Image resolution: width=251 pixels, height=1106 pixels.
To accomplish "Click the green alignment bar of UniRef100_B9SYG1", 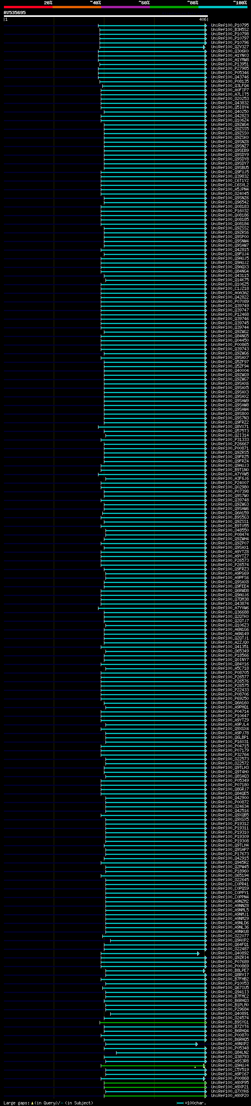I will [x=153, y=1023].
